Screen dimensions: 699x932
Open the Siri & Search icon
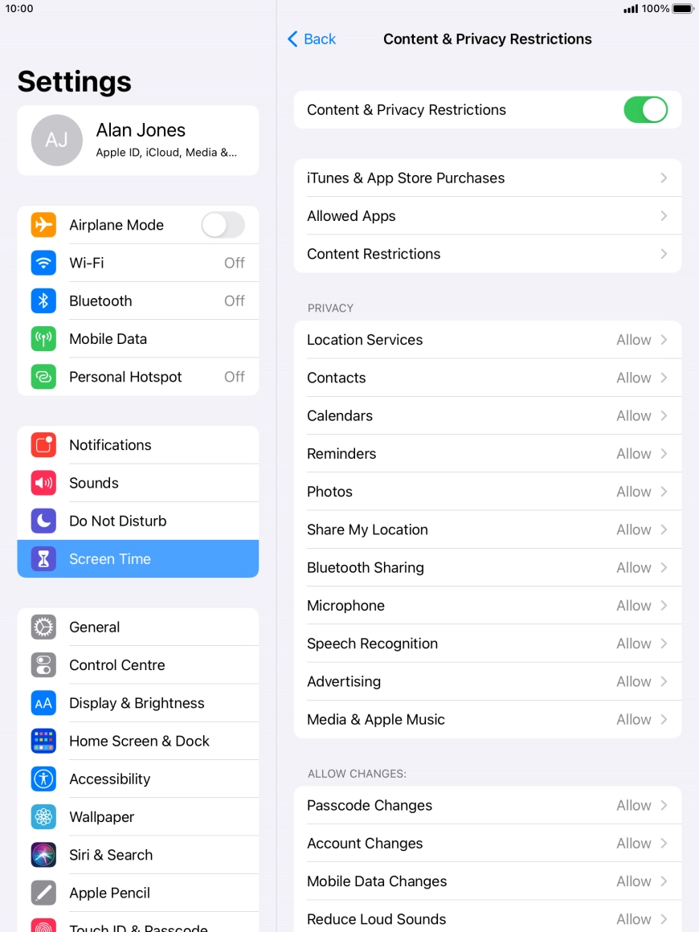(x=43, y=855)
